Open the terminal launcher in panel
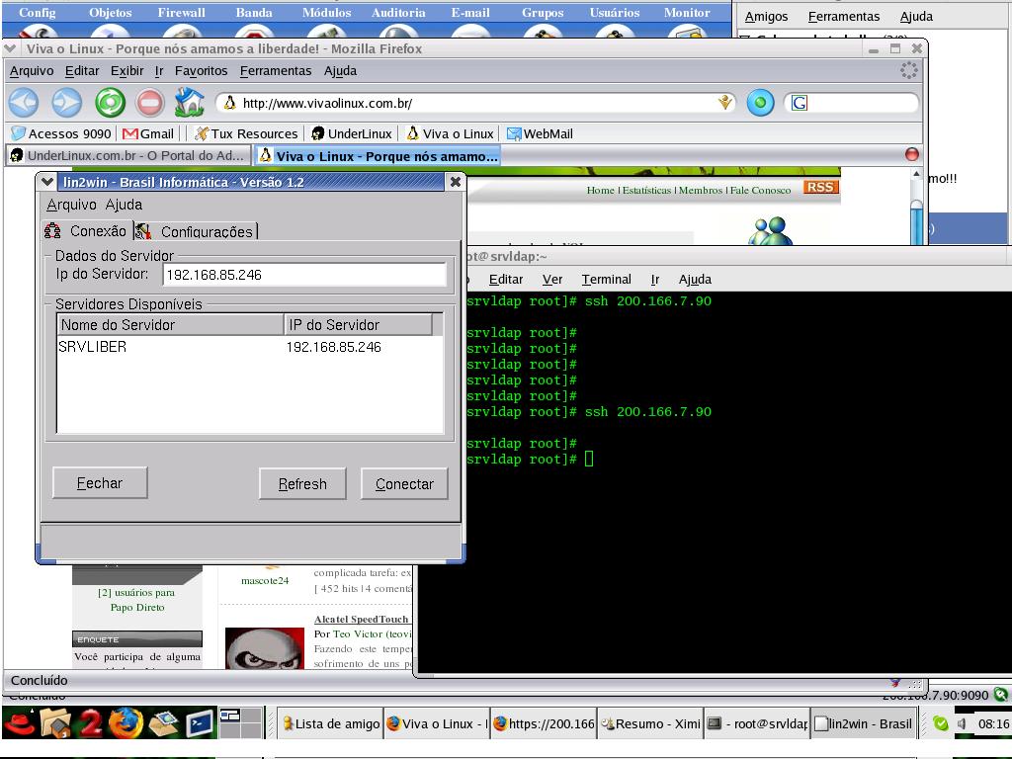This screenshot has width=1012, height=759. click(x=200, y=723)
